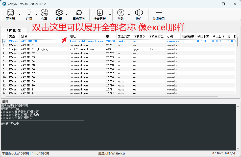Click the 传输层安全 column header
The image size is (241, 157).
click(x=156, y=36)
